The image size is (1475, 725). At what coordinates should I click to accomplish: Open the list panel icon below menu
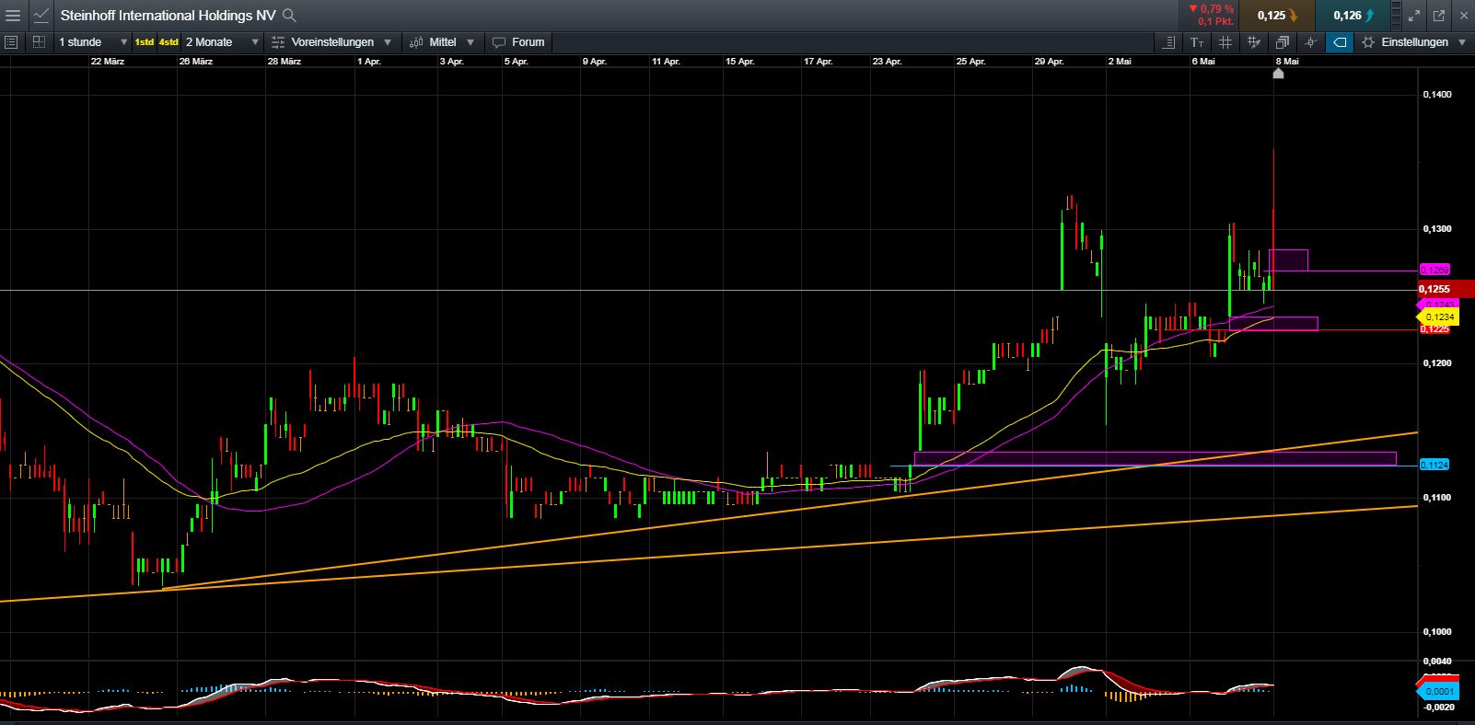[12, 42]
